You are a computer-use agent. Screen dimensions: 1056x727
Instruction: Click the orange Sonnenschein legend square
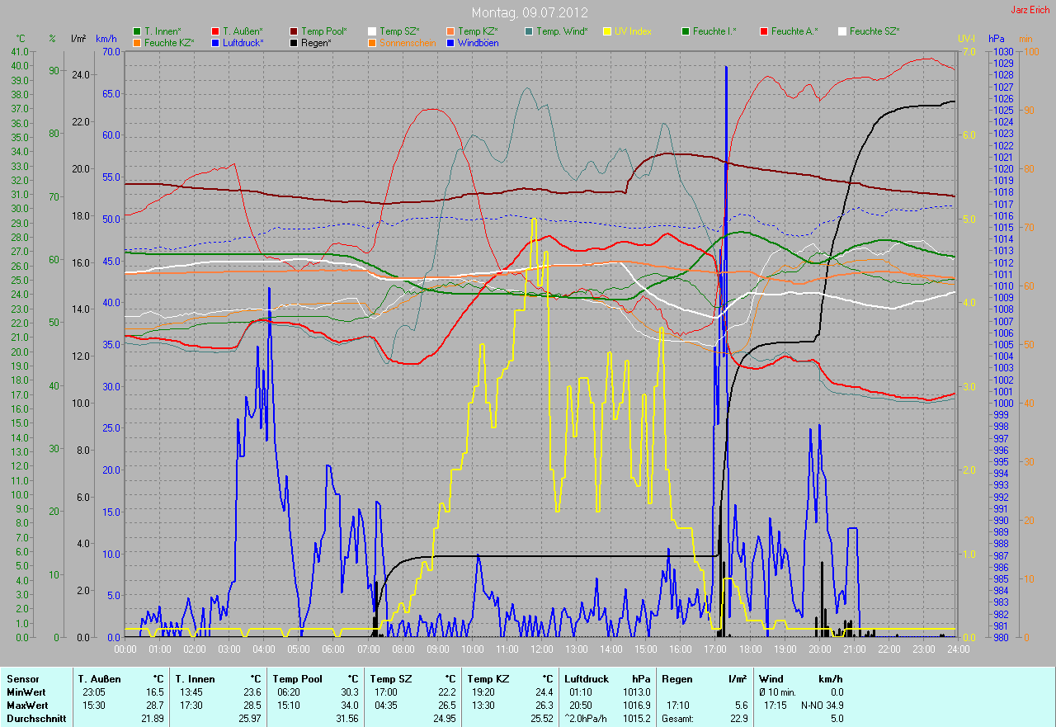pyautogui.click(x=372, y=42)
